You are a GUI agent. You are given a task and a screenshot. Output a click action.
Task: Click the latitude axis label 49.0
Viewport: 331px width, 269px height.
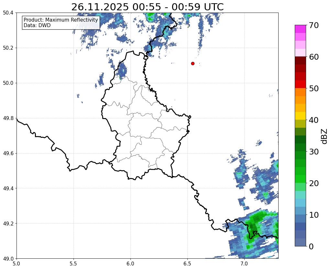tap(8, 258)
